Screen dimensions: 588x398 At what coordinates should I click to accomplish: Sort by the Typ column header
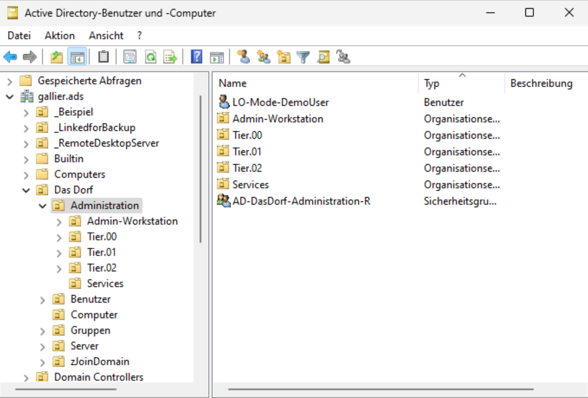[x=461, y=83]
